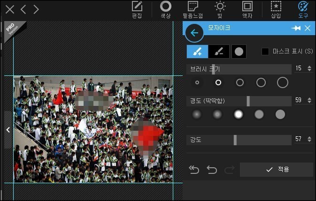Viewport: 316px width, 201px height.
Task: Click the 강도 slider
Action: click(x=239, y=140)
